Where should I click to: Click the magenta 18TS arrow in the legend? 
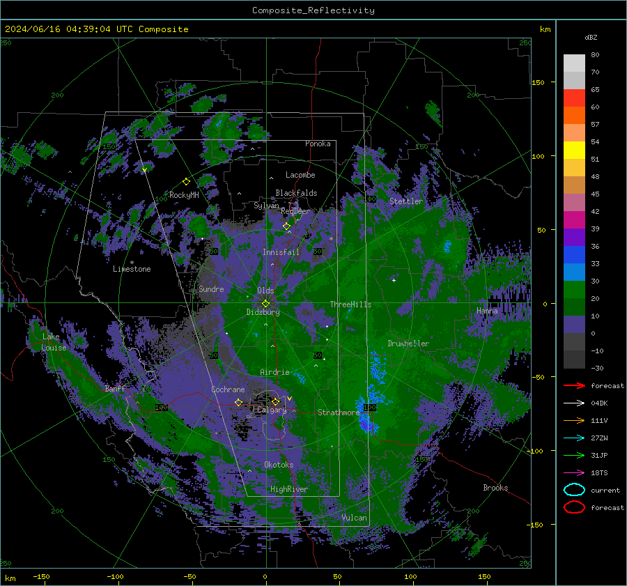tap(574, 472)
